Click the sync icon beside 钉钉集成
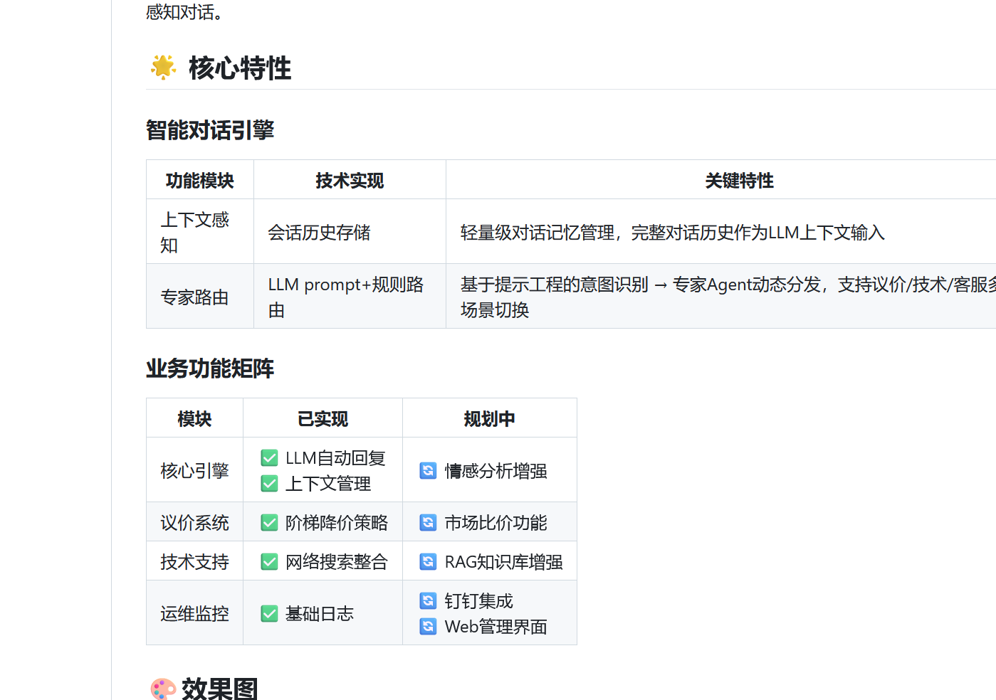This screenshot has width=996, height=700. coord(428,601)
